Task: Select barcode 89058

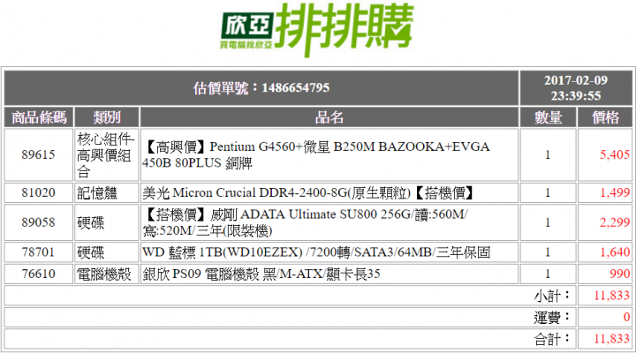Action: coord(39,222)
